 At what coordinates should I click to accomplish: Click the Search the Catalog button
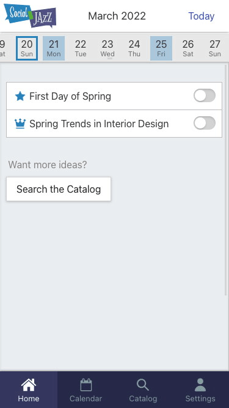pos(59,189)
